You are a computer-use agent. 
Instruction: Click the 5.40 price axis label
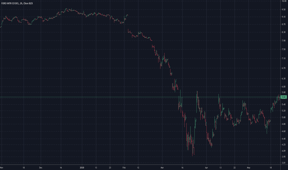pos(284,104)
